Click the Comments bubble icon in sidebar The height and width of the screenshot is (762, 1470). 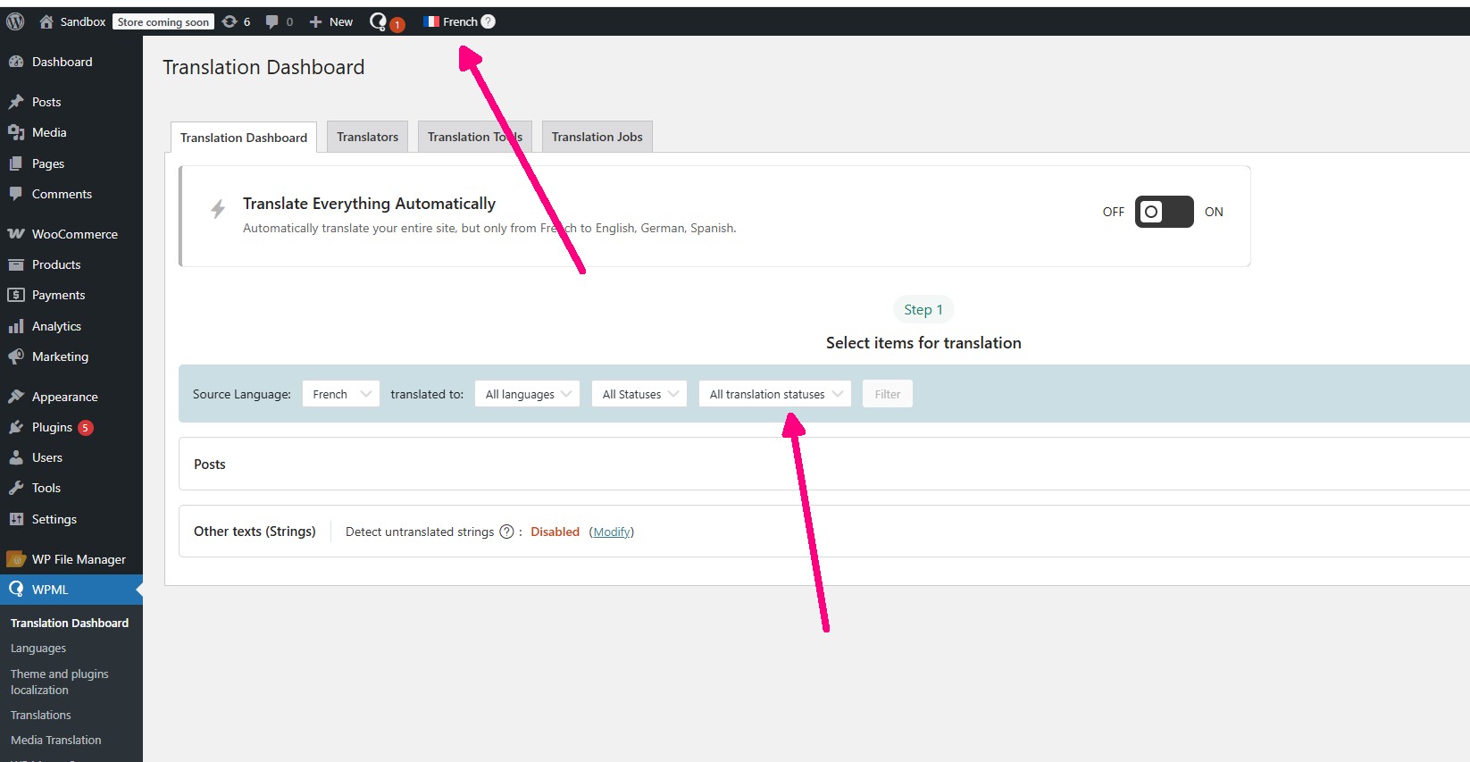tap(16, 194)
